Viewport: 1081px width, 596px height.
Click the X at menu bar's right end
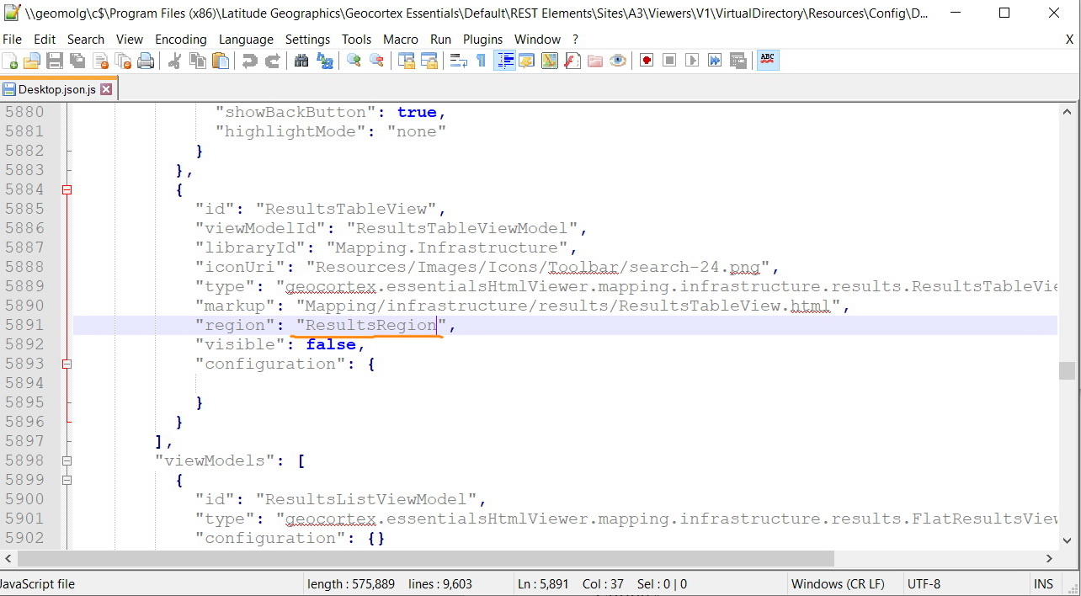(1070, 40)
